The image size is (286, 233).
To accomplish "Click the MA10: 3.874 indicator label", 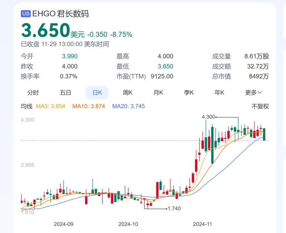I will coord(89,106).
